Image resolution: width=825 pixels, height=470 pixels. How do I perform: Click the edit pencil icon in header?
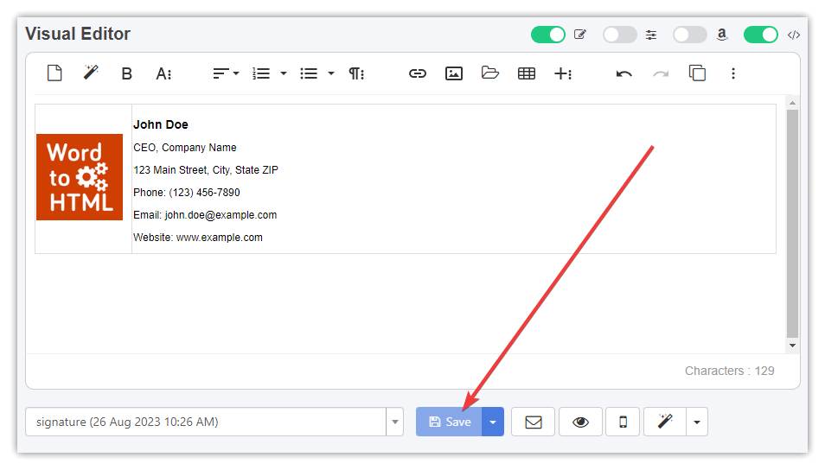click(x=579, y=35)
